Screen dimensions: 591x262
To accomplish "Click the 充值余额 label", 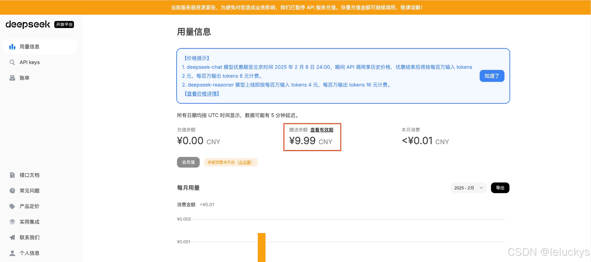I will 186,130.
